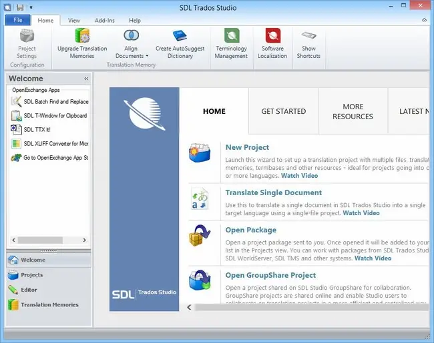Open the Translation Memories view
434x343 pixels.
(49, 304)
